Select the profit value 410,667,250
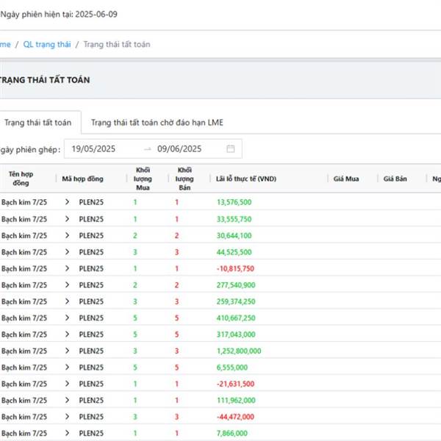Screen dimensions: 441x441 pyautogui.click(x=236, y=318)
